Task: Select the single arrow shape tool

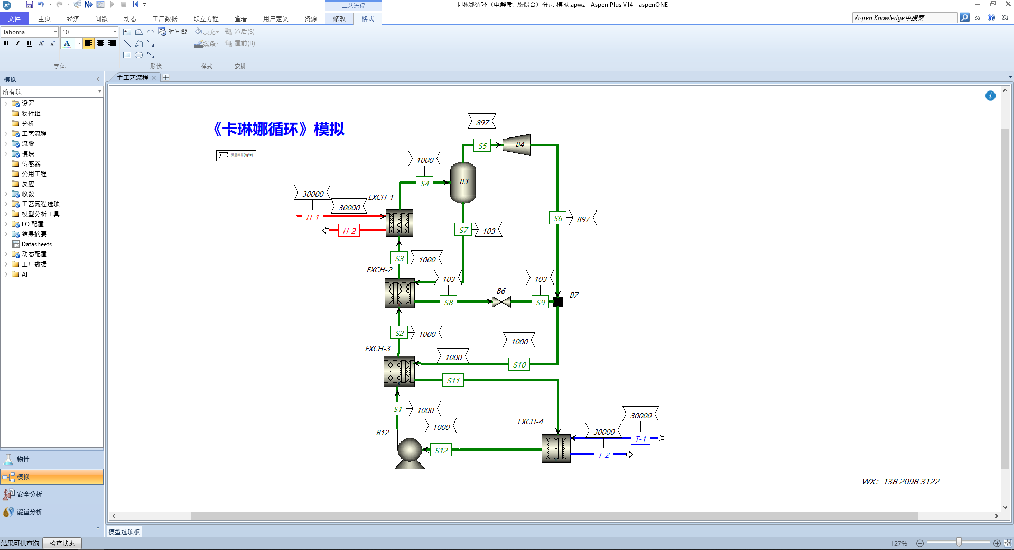Action: coord(150,43)
